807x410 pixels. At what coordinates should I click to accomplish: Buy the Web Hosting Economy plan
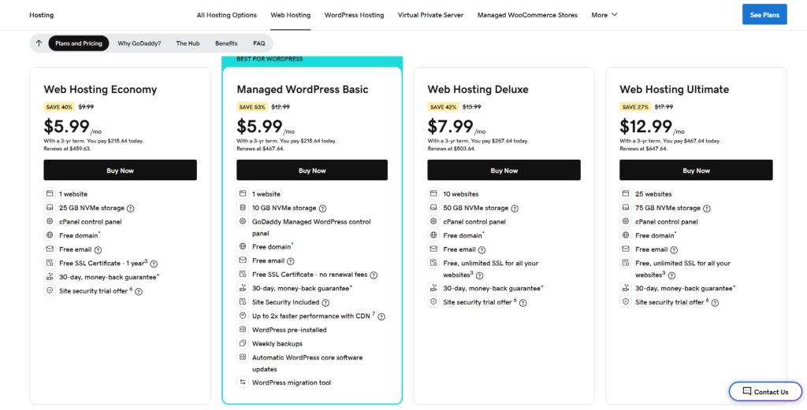121,171
